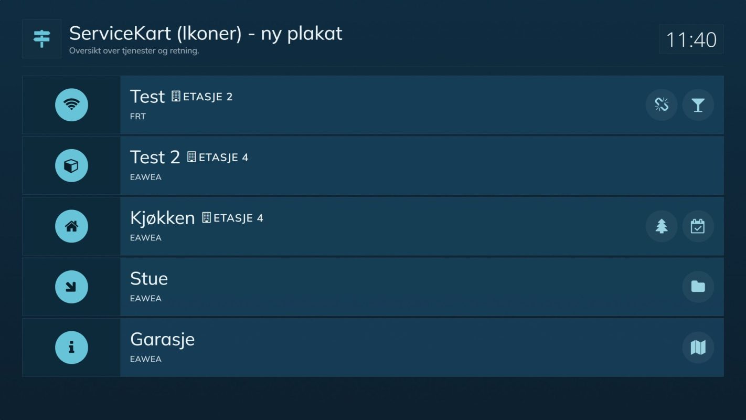The width and height of the screenshot is (746, 420).
Task: Click the info icon beside Garasje
Action: (71, 348)
